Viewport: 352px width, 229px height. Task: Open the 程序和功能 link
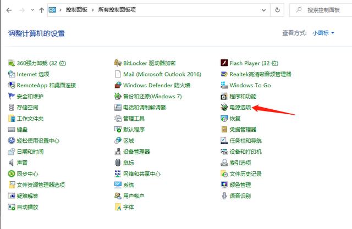(x=243, y=96)
